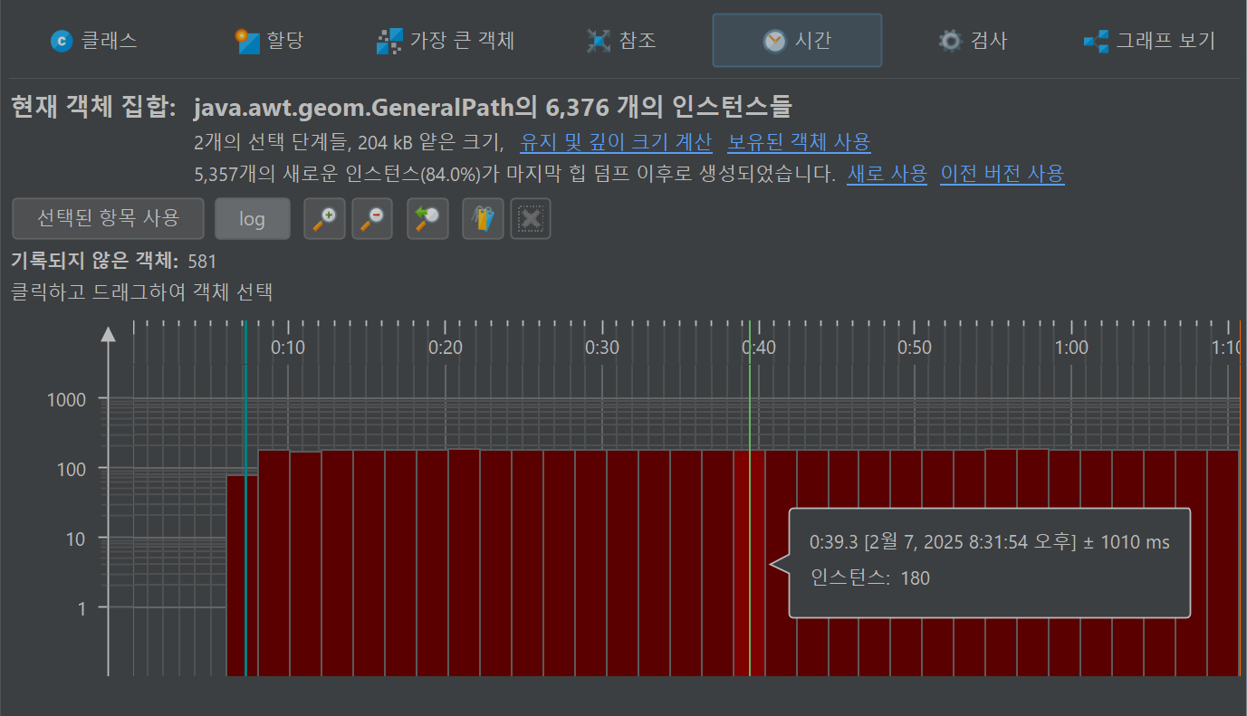Image resolution: width=1247 pixels, height=716 pixels.
Task: Click the teal bookmark line in the graph
Action: point(245,498)
